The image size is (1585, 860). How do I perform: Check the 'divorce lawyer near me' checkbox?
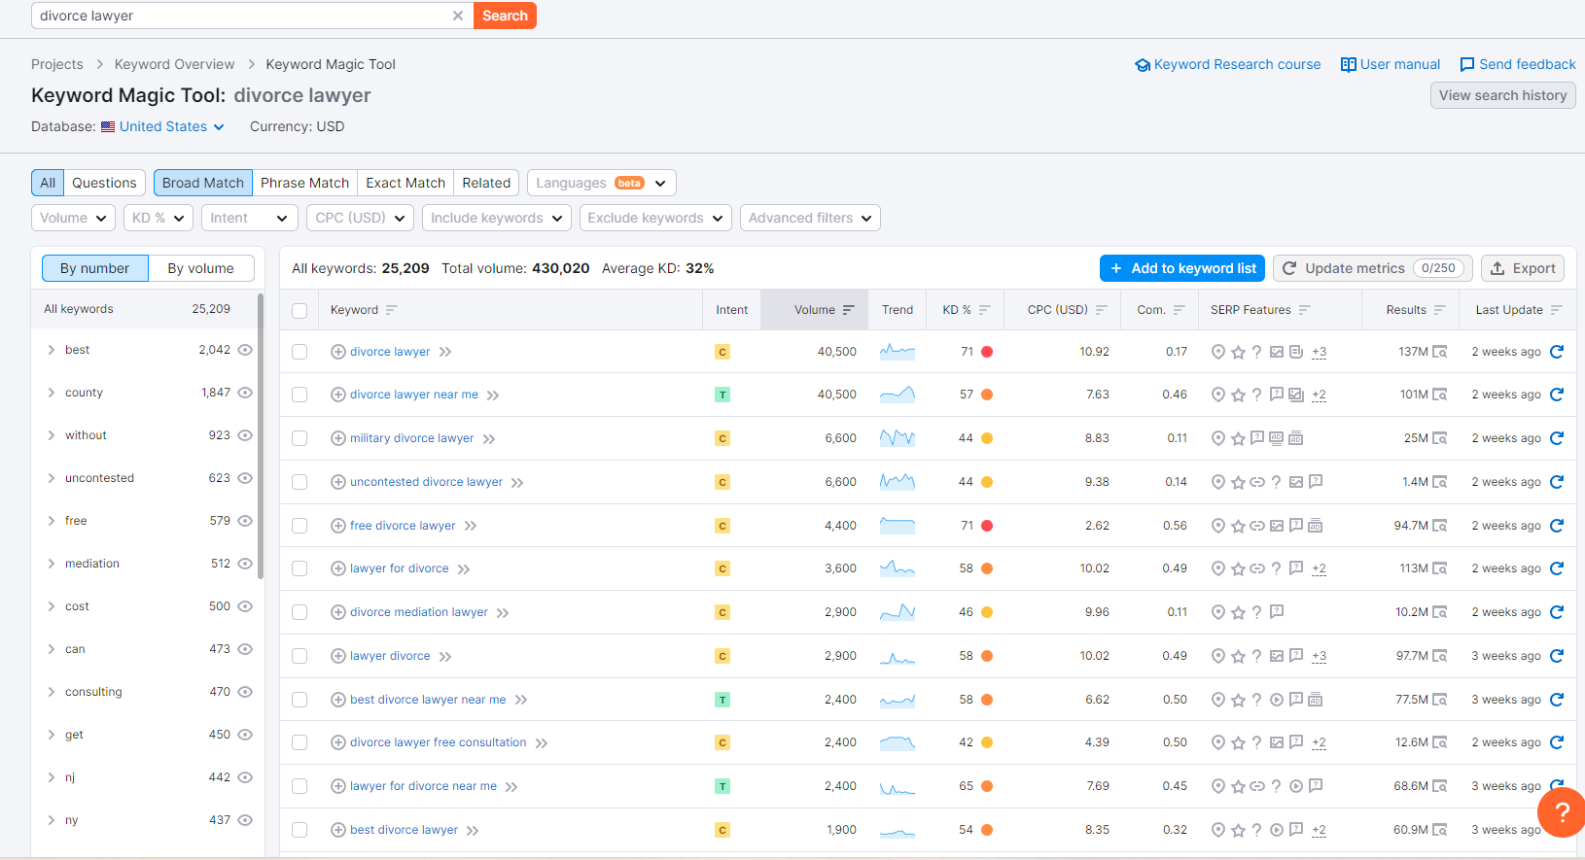click(x=299, y=395)
